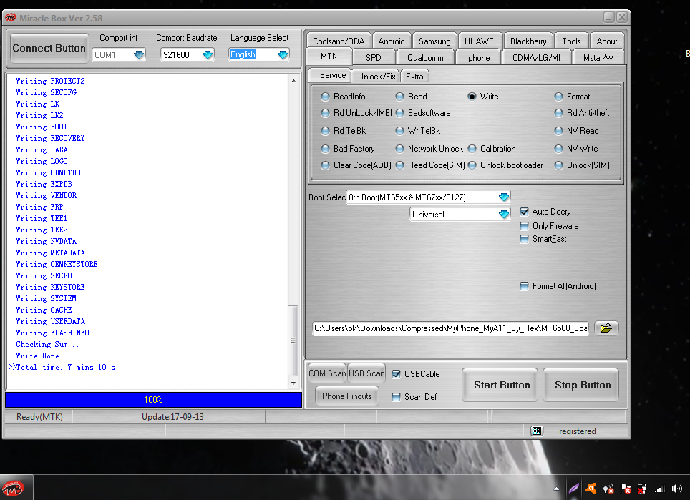Toggle the USBCable checkbox
The height and width of the screenshot is (500, 690).
click(x=396, y=374)
